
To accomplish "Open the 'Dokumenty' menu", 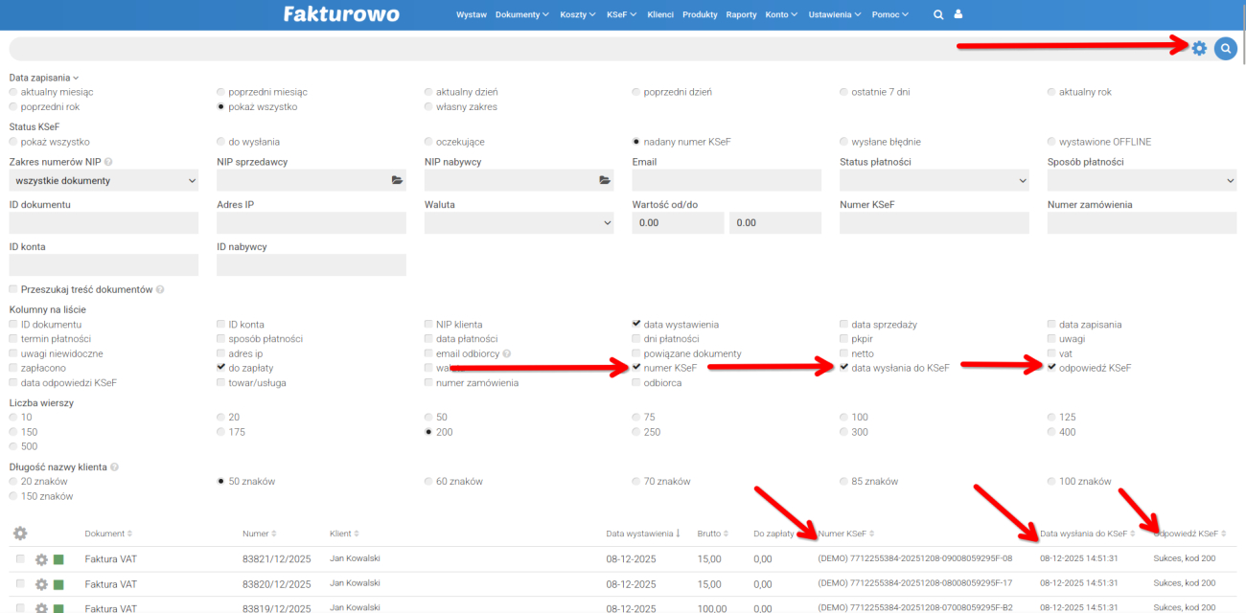I will pyautogui.click(x=521, y=15).
